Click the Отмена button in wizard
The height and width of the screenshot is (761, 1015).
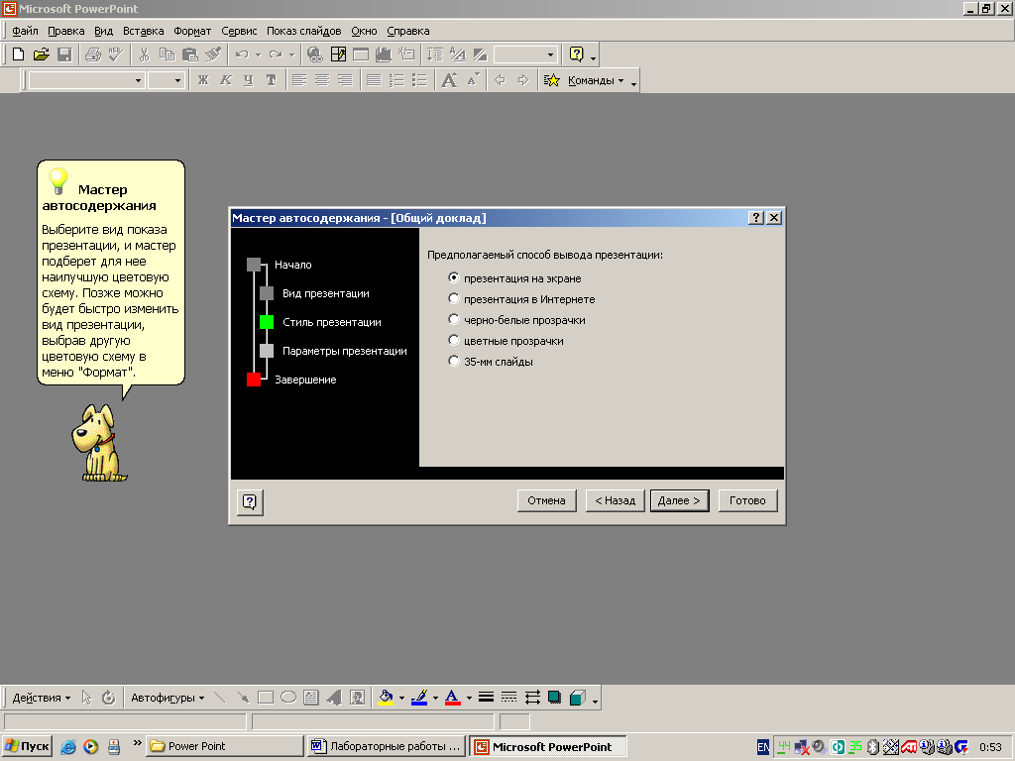pyautogui.click(x=546, y=500)
